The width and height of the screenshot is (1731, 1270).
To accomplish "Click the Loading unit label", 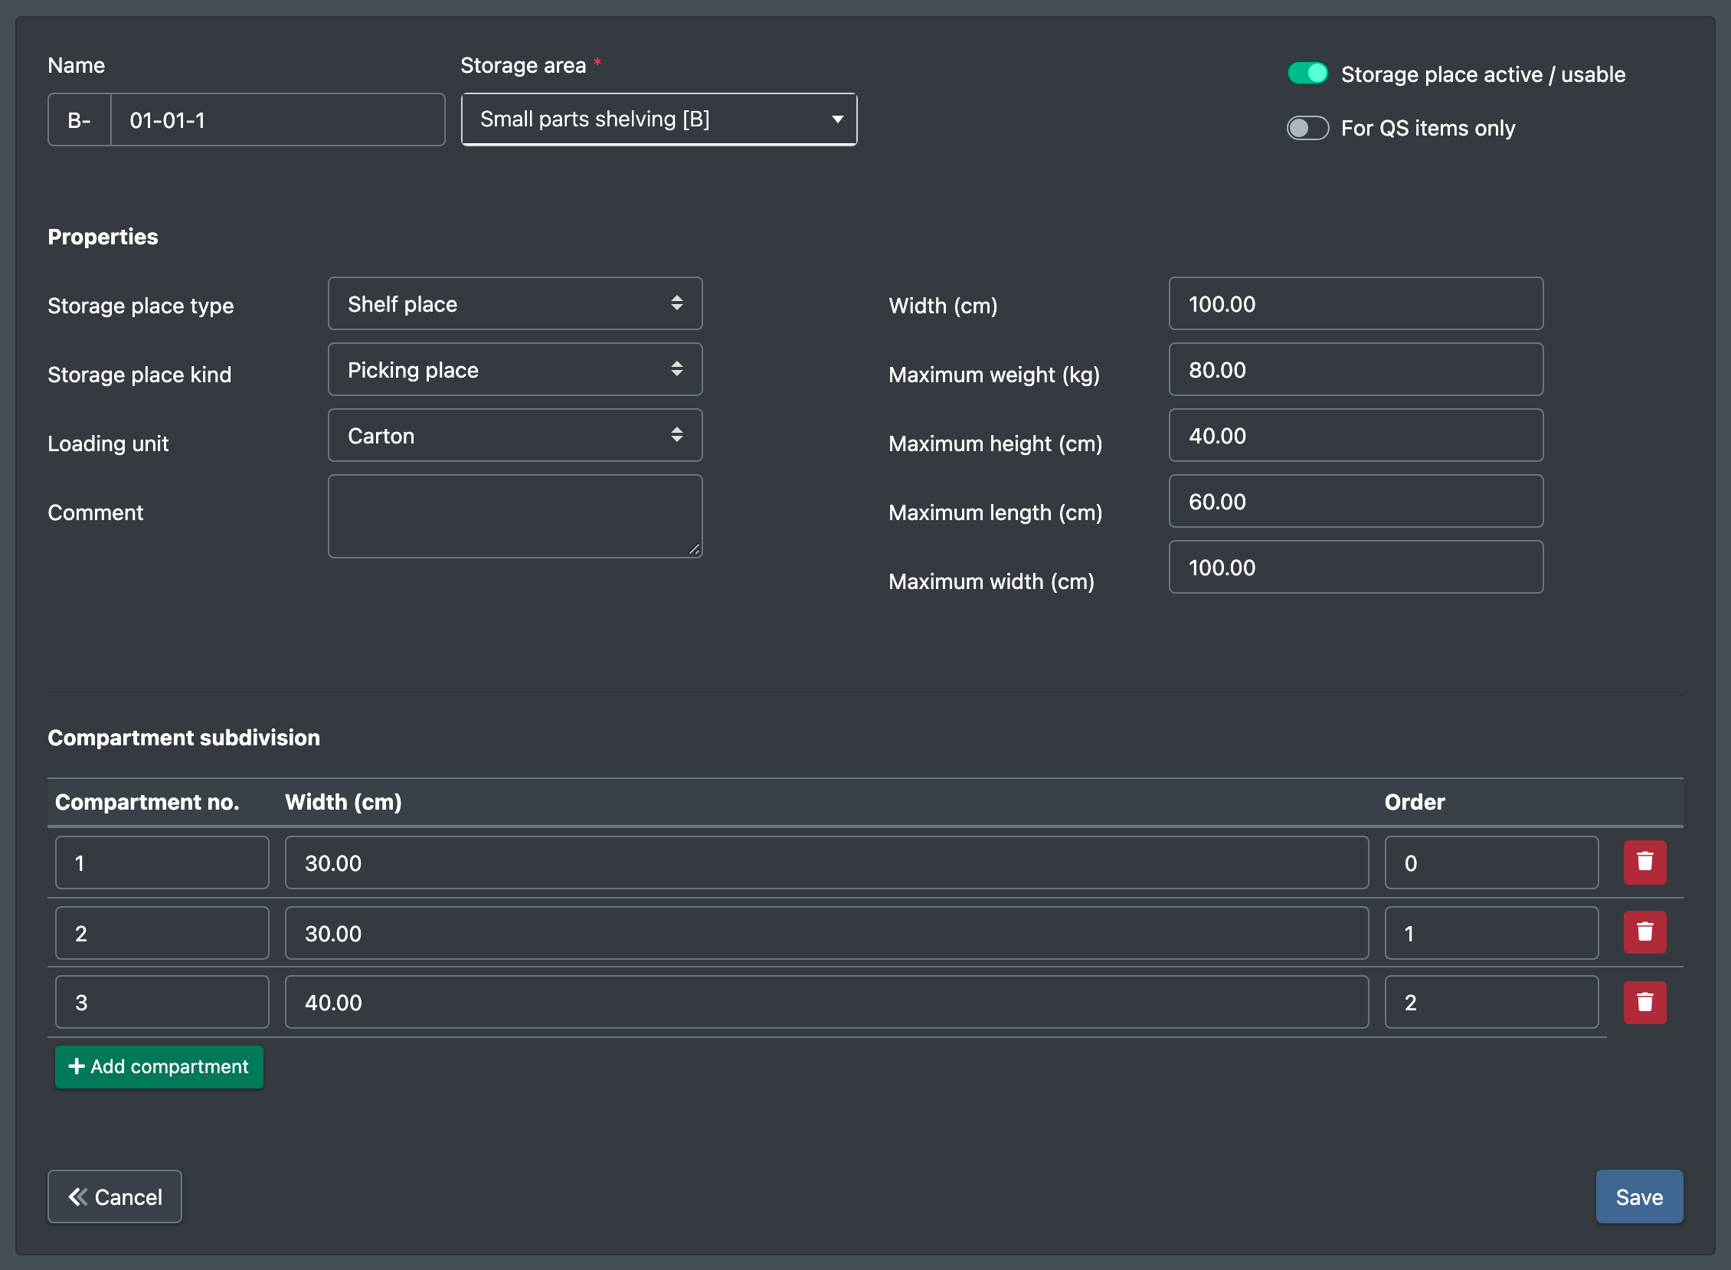I will (x=107, y=444).
